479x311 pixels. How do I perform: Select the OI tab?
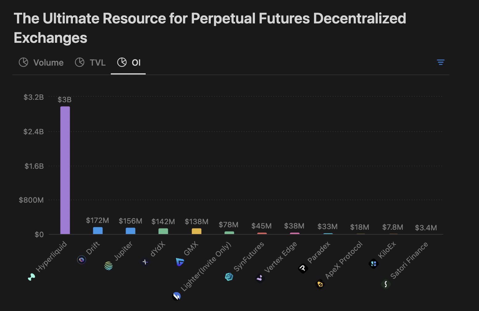tap(136, 63)
